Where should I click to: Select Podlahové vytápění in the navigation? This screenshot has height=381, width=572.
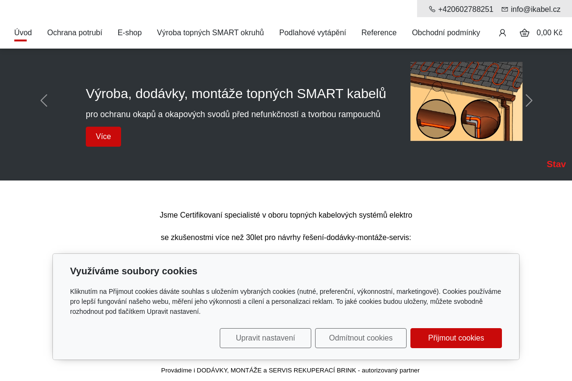(x=312, y=32)
